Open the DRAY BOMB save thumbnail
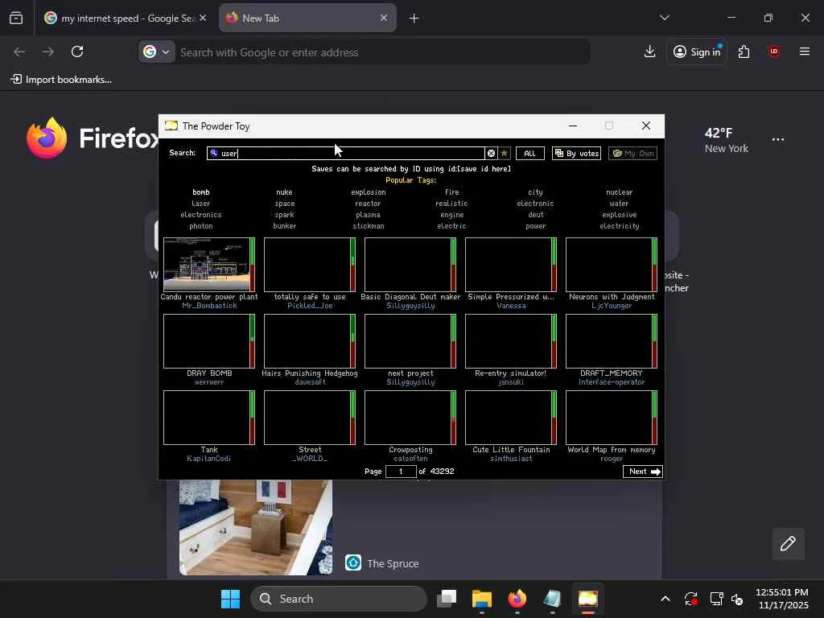Image resolution: width=824 pixels, height=618 pixels. [x=209, y=341]
